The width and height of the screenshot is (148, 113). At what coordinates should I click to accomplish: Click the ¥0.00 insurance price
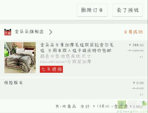(138, 83)
